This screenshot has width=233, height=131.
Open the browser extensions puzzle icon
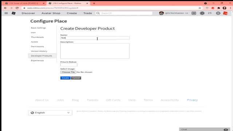(x=218, y=8)
